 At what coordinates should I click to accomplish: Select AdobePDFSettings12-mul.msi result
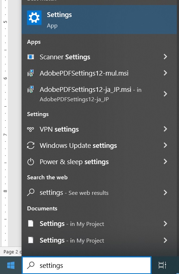(99, 73)
